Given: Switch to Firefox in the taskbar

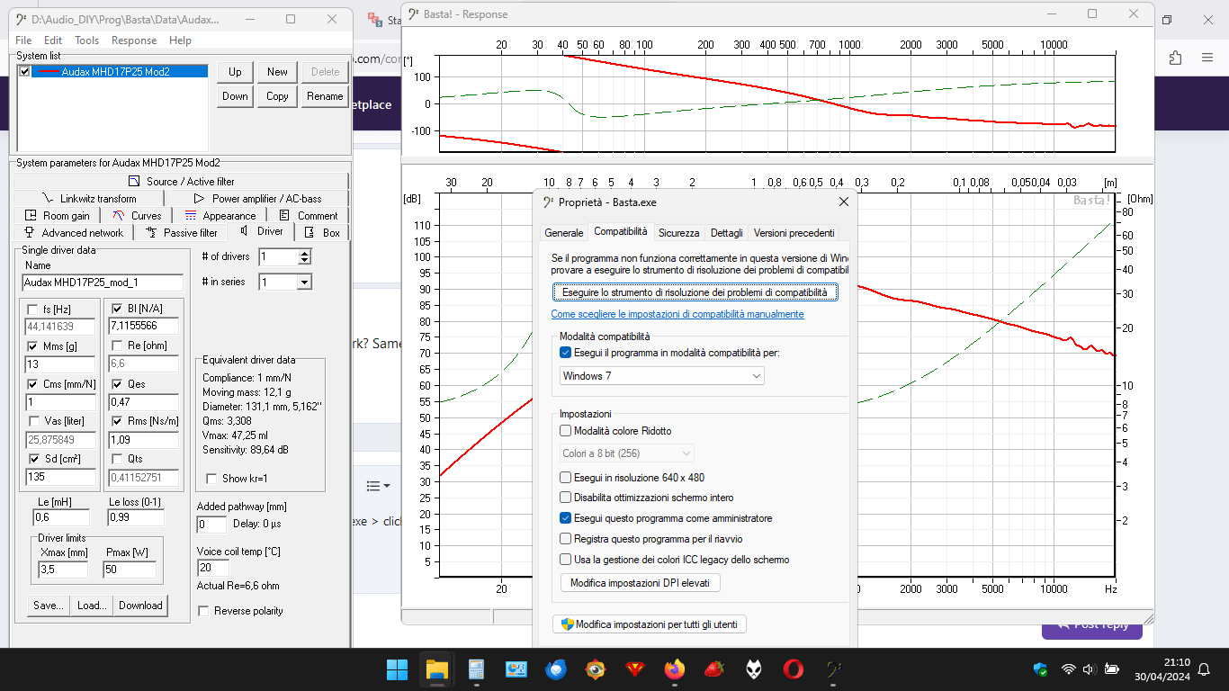Looking at the screenshot, I should [675, 669].
